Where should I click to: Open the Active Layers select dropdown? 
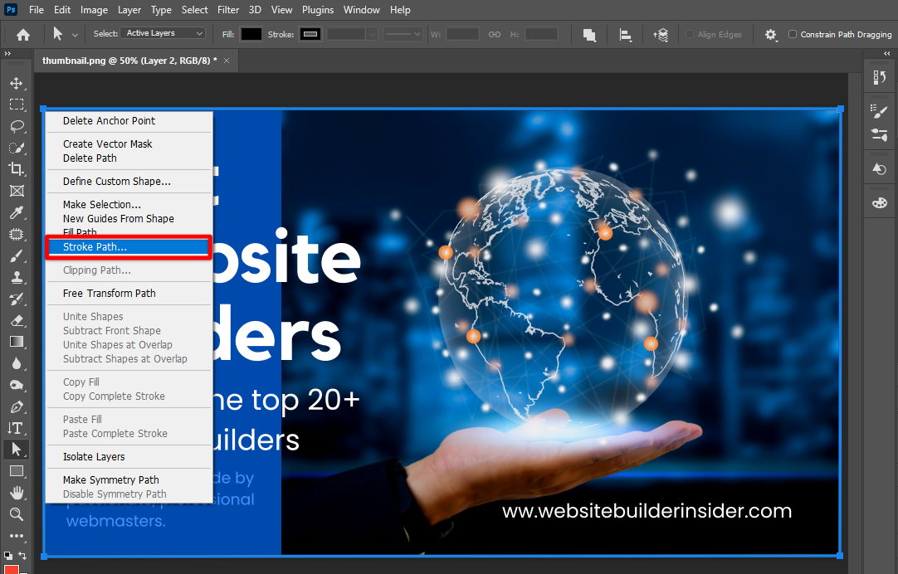(x=164, y=33)
